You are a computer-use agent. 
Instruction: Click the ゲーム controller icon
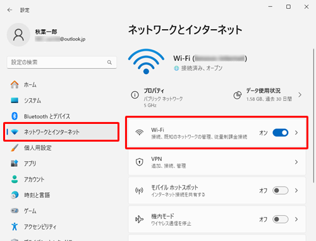click(x=15, y=211)
